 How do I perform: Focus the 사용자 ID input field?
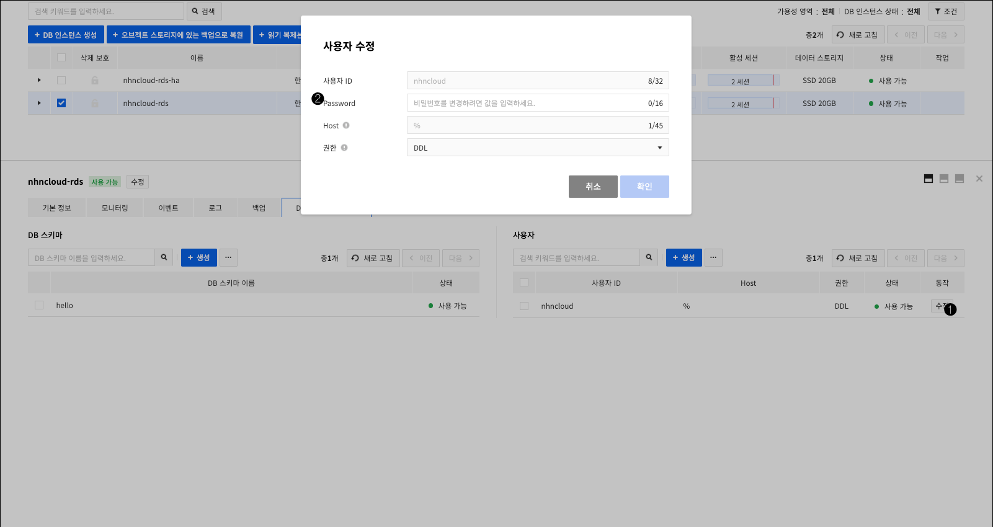click(538, 81)
